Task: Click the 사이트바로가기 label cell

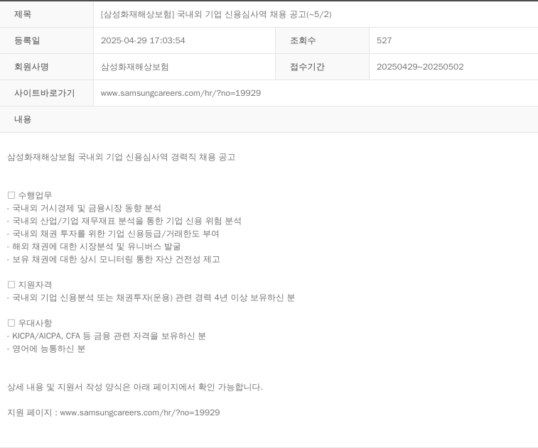Action: [47, 93]
